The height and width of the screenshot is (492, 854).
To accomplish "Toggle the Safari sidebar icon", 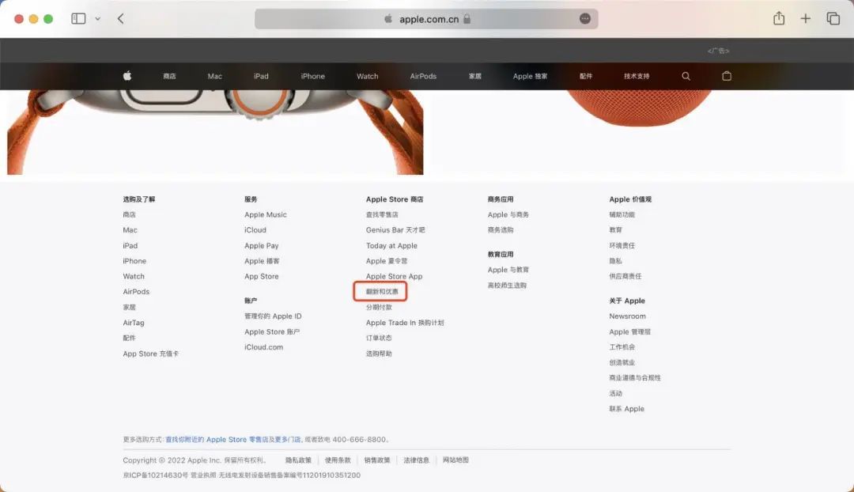I will 78,18.
